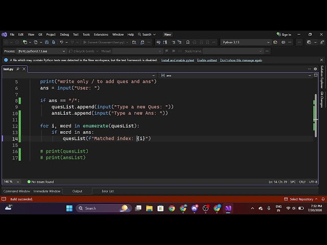
Task: Open the Tools menu
Action: pos(86,34)
